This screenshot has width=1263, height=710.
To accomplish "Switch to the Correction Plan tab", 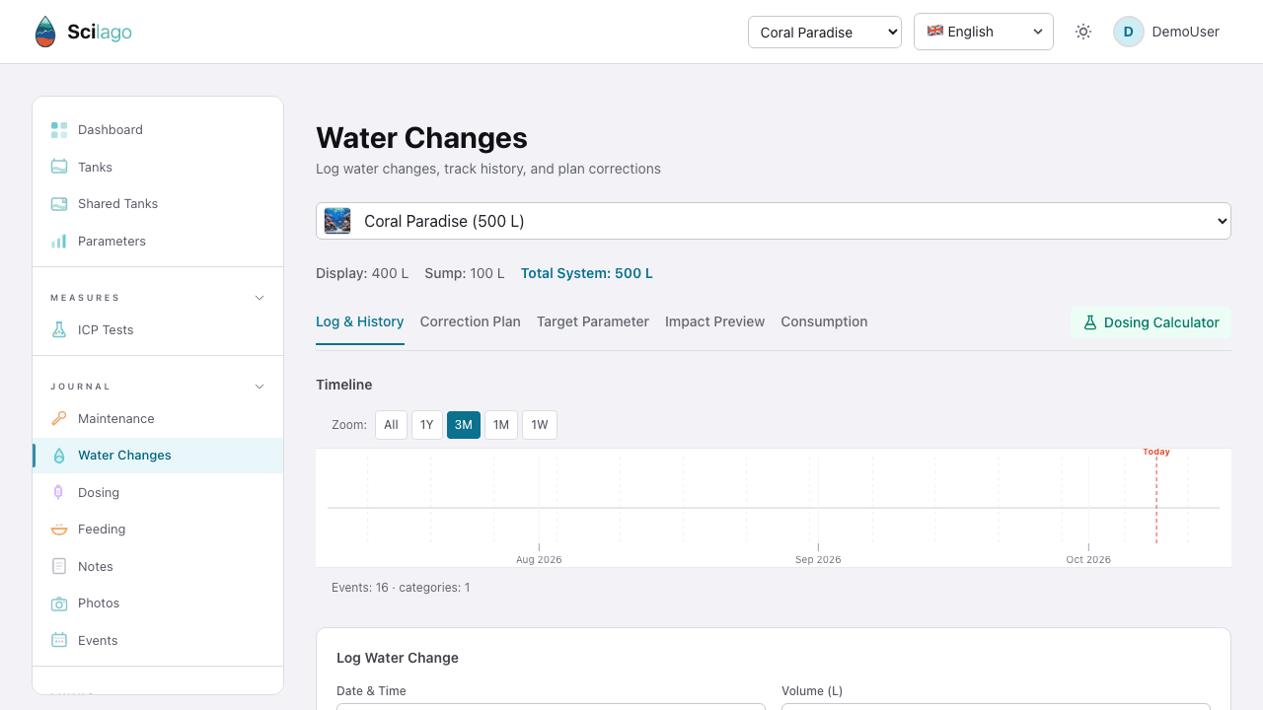I will point(471,321).
